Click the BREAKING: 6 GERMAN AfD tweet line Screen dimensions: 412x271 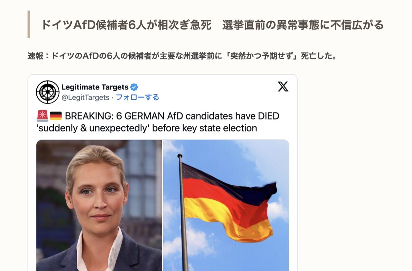click(172, 116)
